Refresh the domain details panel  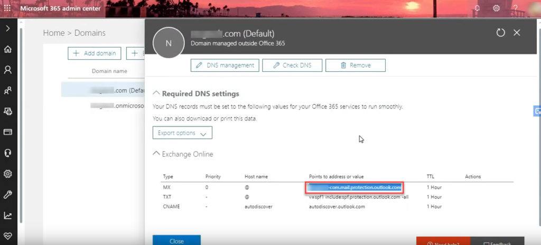pos(500,33)
